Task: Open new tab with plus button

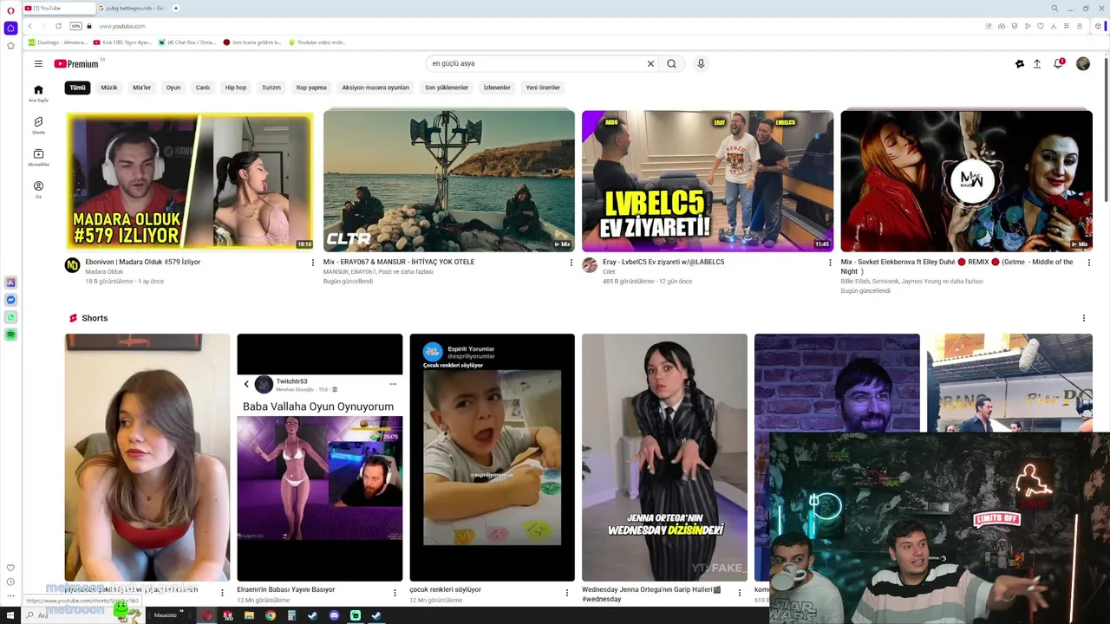Action: tap(175, 8)
